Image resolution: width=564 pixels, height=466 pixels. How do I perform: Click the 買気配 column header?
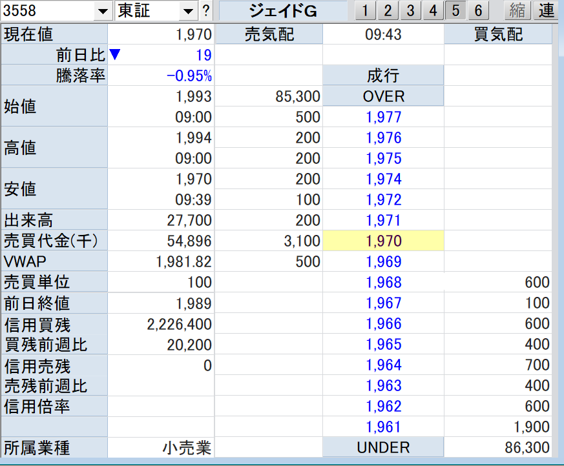coord(498,35)
